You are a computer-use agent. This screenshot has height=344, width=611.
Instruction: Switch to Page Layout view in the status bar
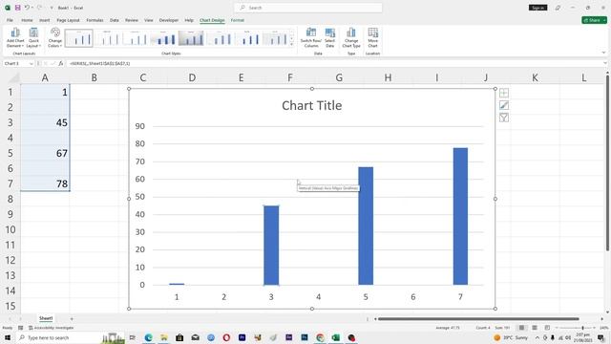(535, 328)
